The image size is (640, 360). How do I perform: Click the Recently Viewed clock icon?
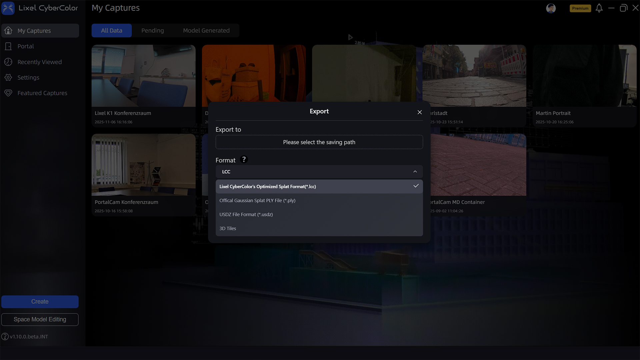[x=8, y=62]
